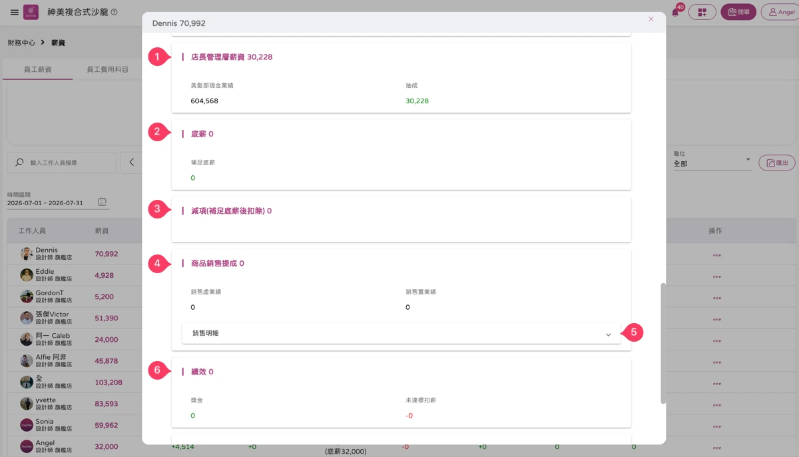Expand the 銷售明細 panel chevron
Screen dimensions: 799x457
pos(608,334)
